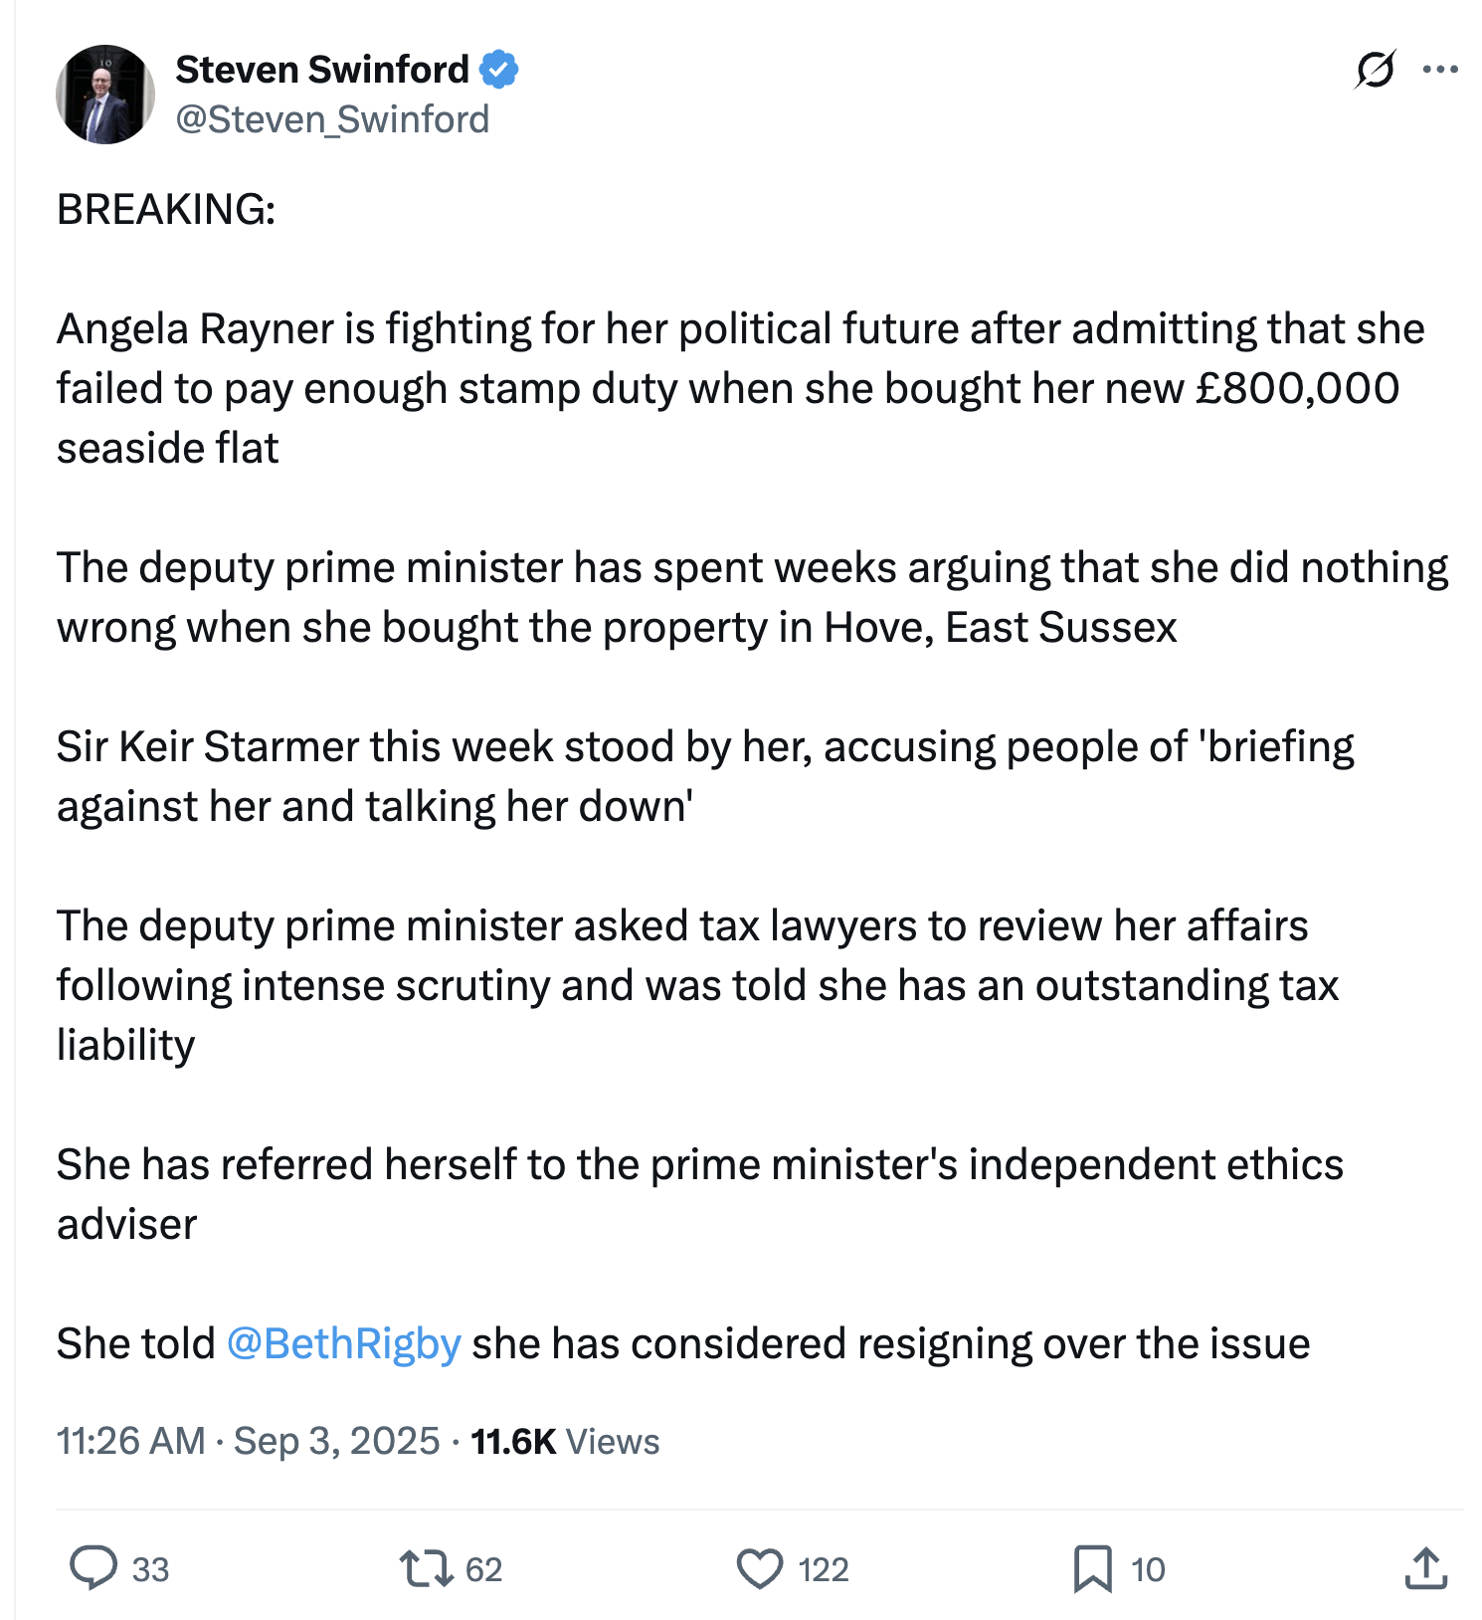The height and width of the screenshot is (1620, 1482).
Task: Click the 122 likes count
Action: [823, 1570]
